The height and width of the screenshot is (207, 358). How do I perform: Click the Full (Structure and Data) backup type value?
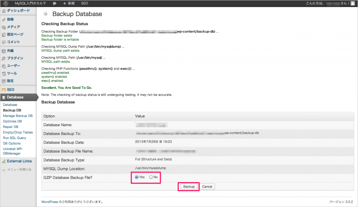(153, 159)
